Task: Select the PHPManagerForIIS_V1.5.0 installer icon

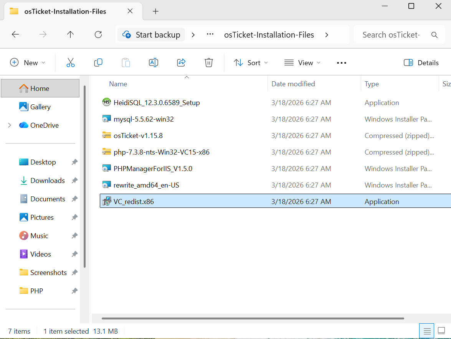Action: 106,168
